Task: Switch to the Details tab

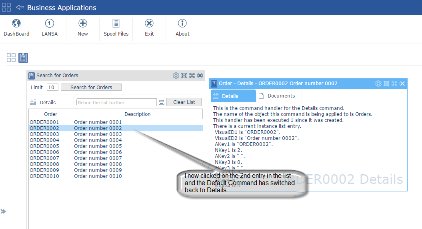Action: point(233,96)
